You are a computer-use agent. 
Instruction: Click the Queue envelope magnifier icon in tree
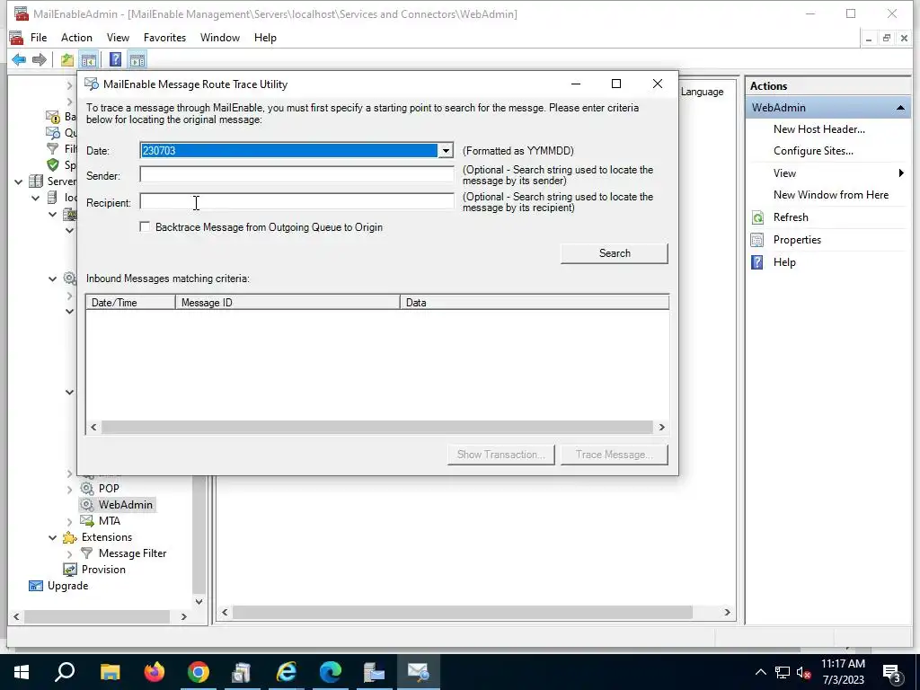(53, 133)
